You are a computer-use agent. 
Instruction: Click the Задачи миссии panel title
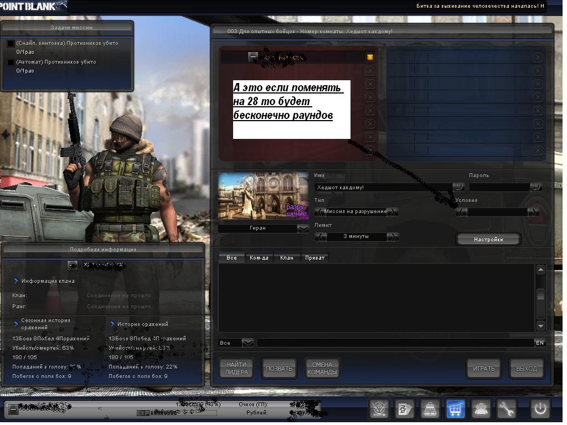(71, 28)
